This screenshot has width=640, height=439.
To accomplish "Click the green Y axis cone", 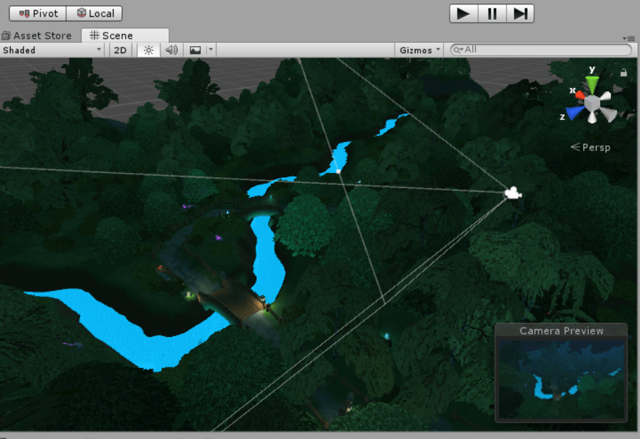I will click(592, 84).
